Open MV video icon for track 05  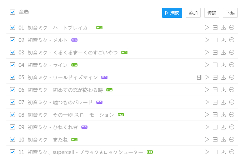click(x=199, y=77)
